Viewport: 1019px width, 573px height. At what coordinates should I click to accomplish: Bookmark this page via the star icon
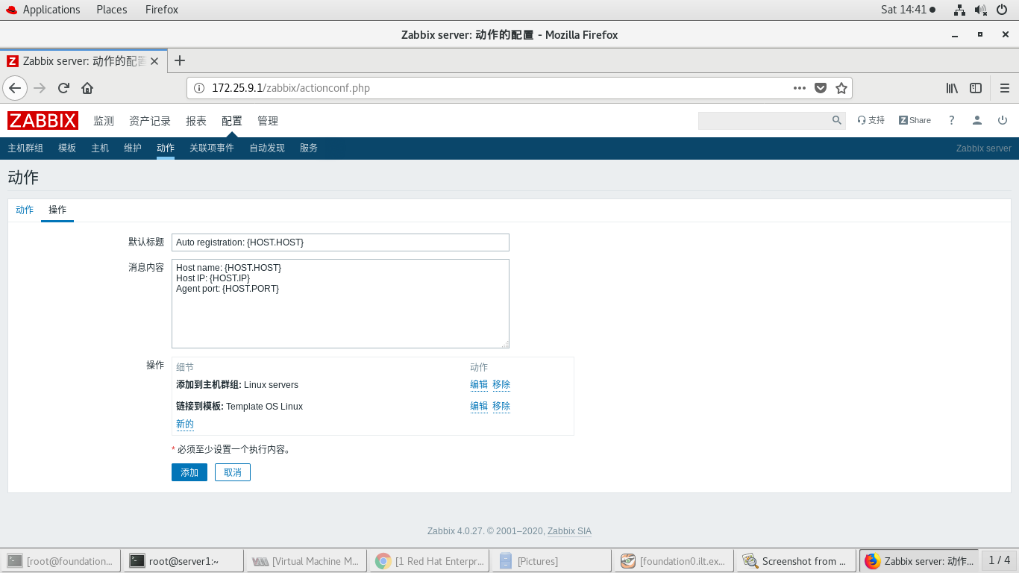point(842,87)
